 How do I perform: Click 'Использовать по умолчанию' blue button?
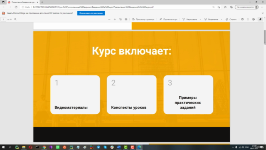tap(91, 13)
